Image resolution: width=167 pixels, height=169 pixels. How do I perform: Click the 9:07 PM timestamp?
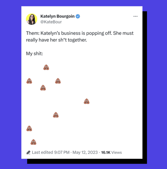point(62,152)
